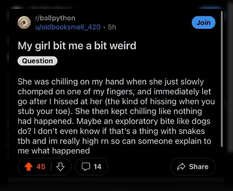Image resolution: width=233 pixels, height=191 pixels.
Task: Open comments via speech bubble icon
Action: click(x=86, y=167)
